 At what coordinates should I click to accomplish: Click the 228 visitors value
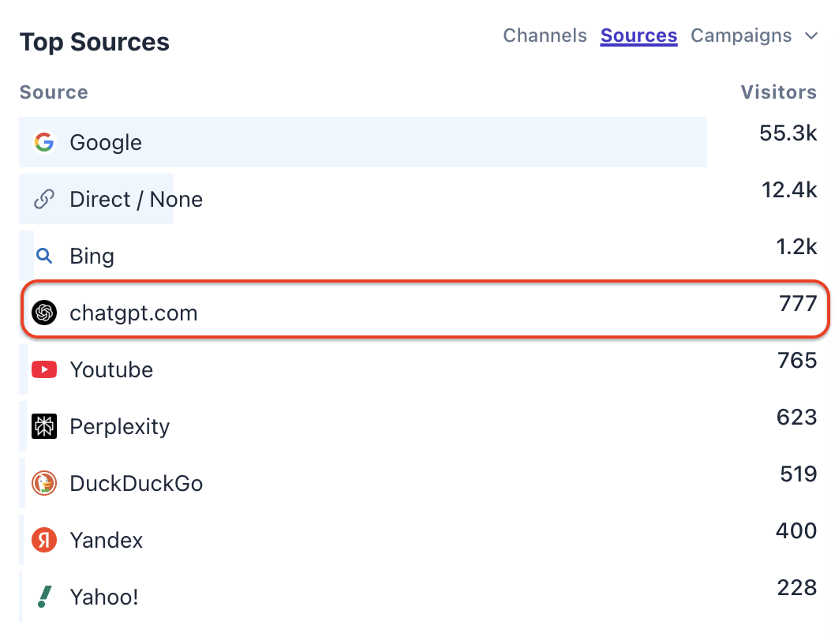point(796,588)
